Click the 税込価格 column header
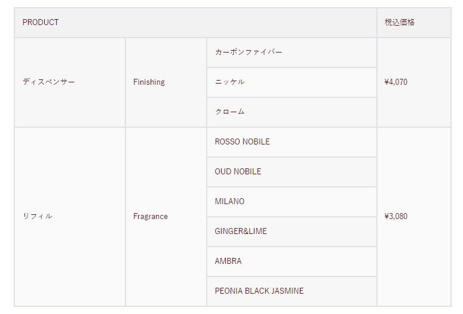The width and height of the screenshot is (463, 314). click(x=400, y=23)
